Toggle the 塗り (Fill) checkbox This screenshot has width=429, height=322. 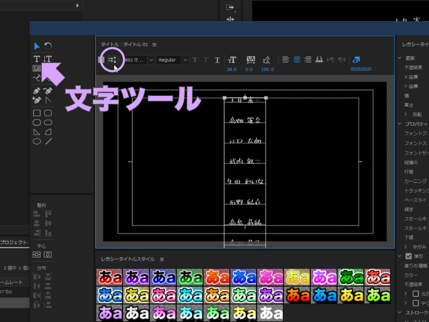pyautogui.click(x=408, y=256)
